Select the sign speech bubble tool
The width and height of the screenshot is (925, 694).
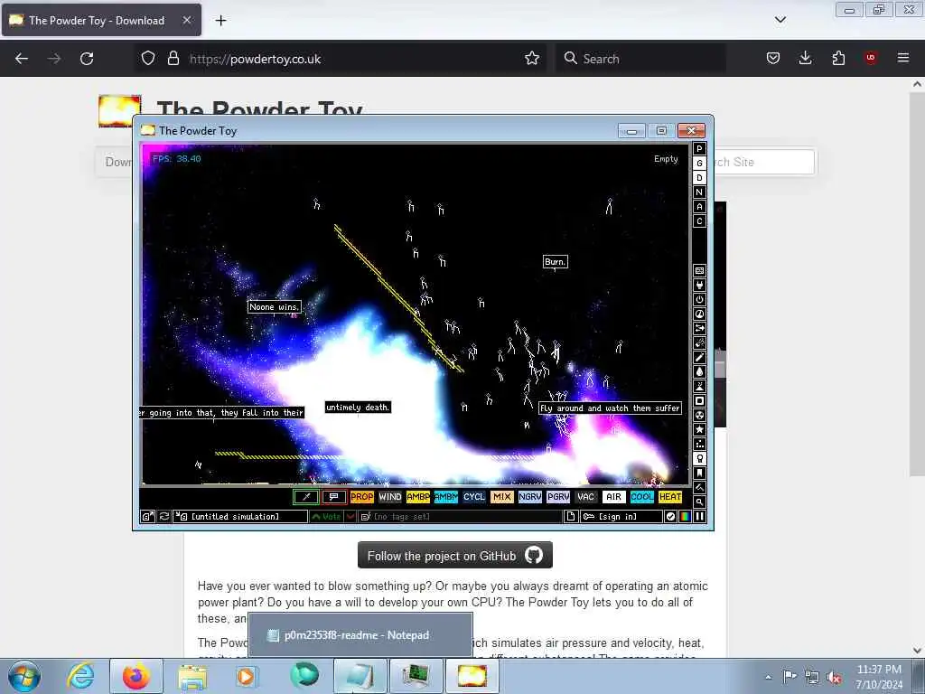(x=334, y=497)
